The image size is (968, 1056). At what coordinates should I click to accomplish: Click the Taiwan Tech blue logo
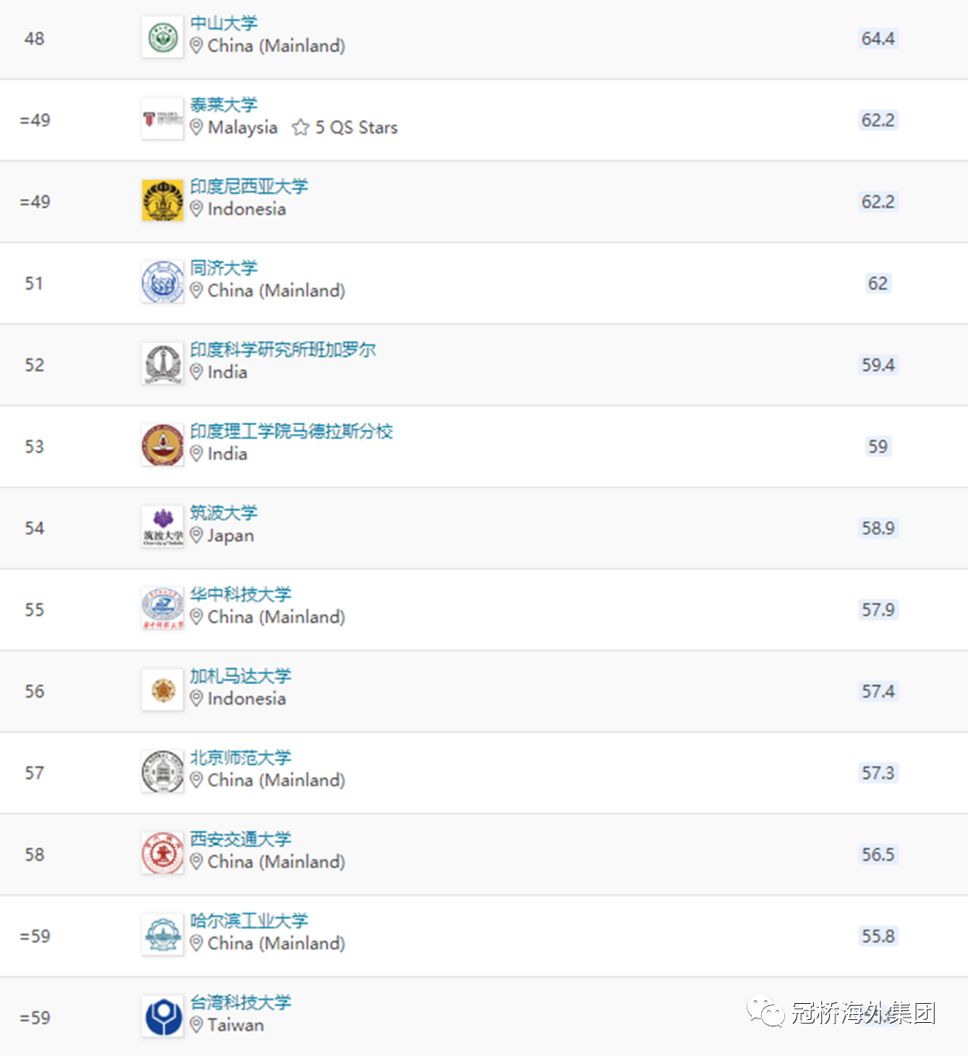[x=162, y=1017]
